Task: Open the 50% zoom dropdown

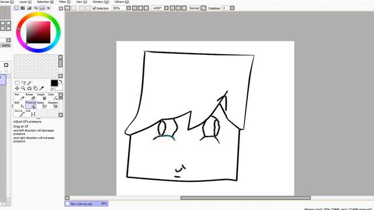Action: 129,8
